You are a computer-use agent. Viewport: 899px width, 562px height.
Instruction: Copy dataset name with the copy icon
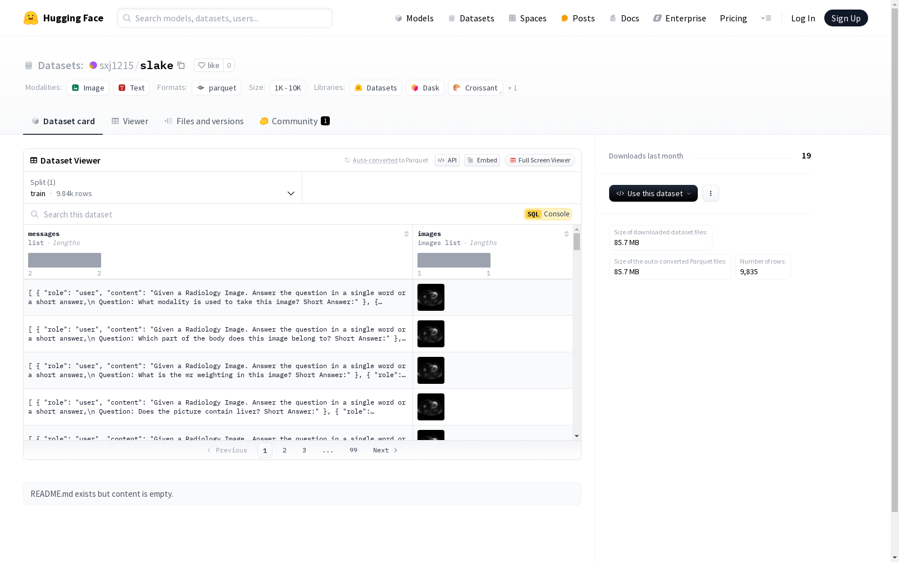click(181, 65)
